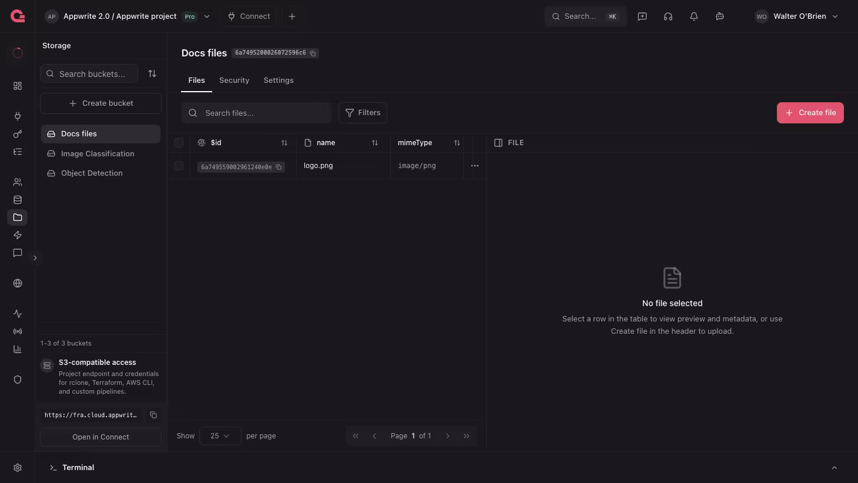Open the feedback message icon in top bar
The width and height of the screenshot is (858, 483).
[x=642, y=16]
